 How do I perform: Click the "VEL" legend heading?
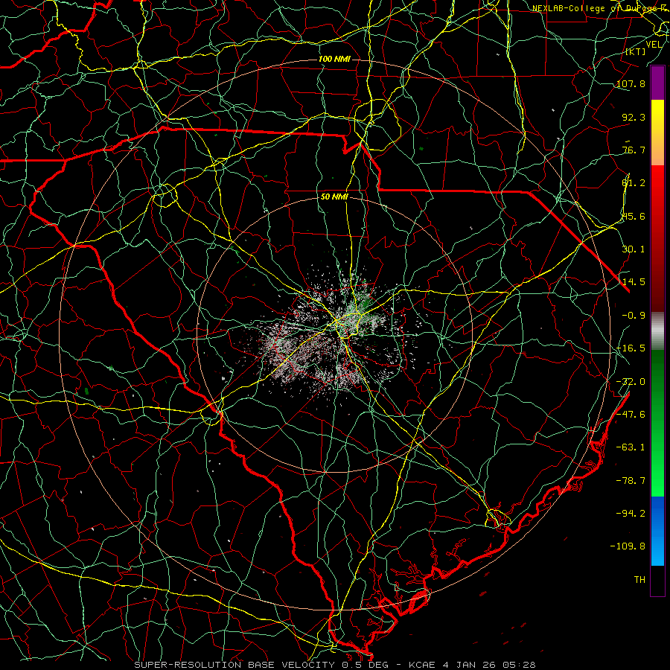[x=654, y=45]
